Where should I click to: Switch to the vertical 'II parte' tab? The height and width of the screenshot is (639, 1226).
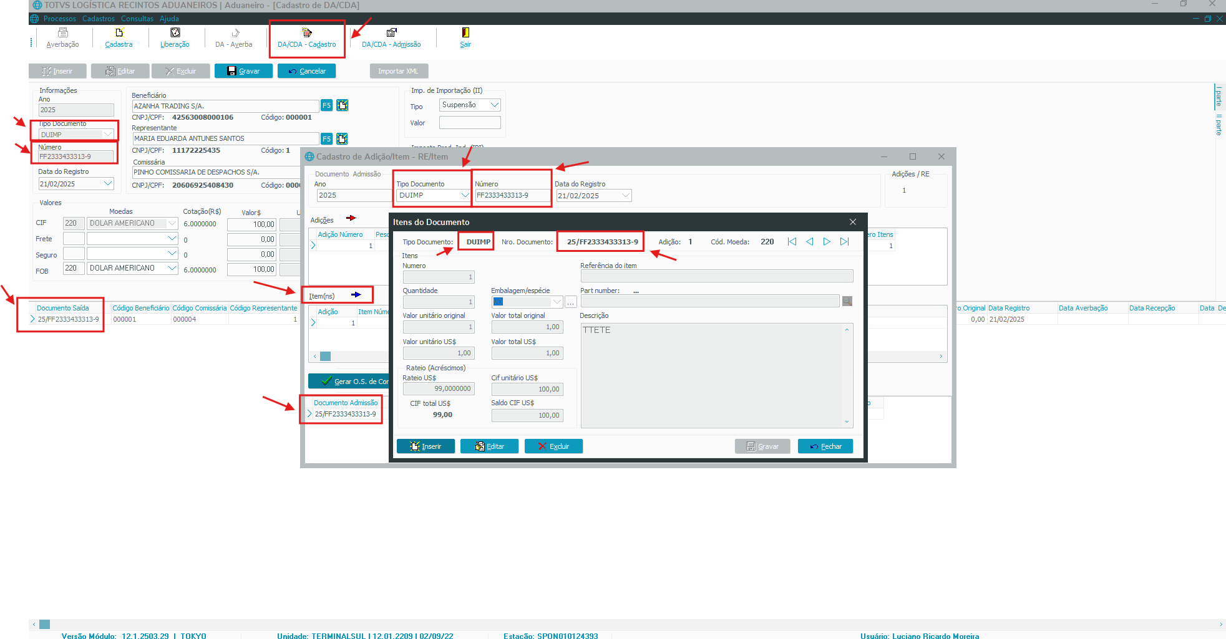pos(1219,125)
